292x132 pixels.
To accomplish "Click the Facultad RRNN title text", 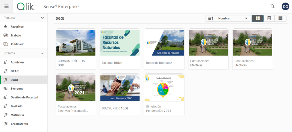I will coord(112,63).
